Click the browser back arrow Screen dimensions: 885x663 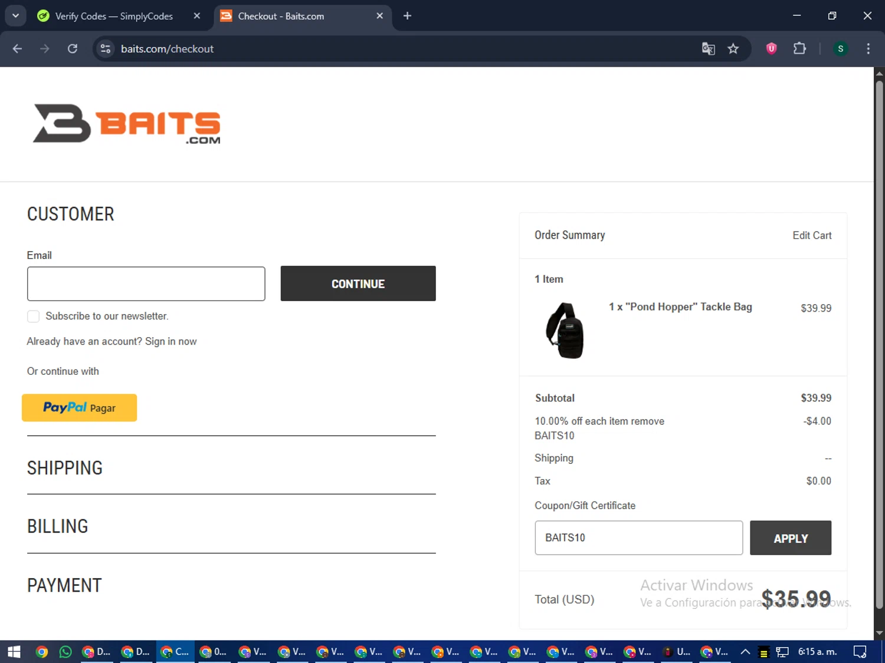tap(17, 49)
